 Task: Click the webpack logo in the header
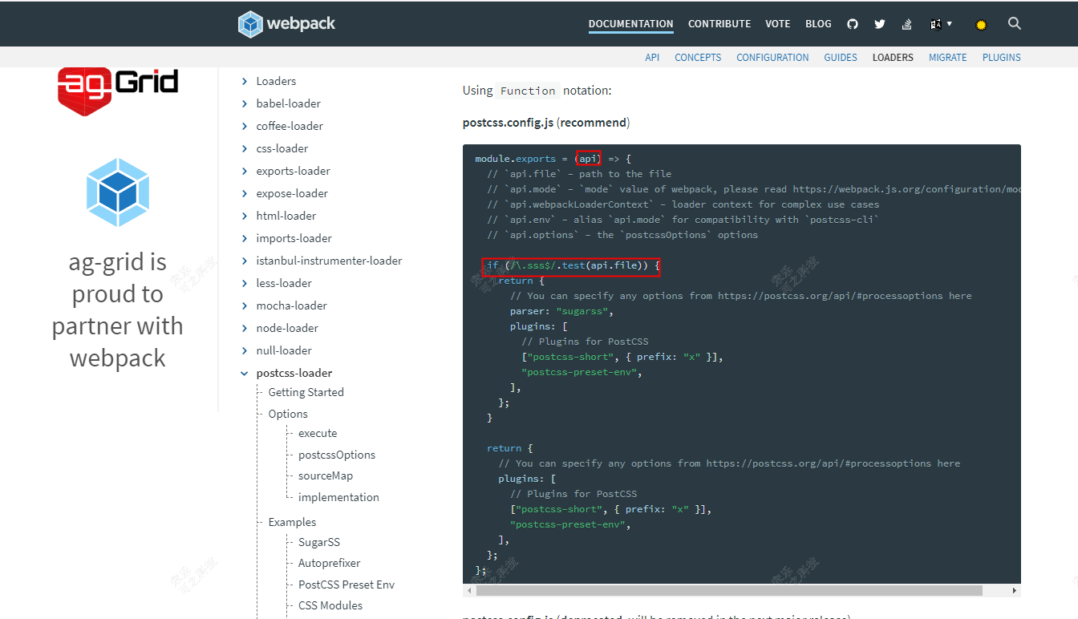(286, 23)
